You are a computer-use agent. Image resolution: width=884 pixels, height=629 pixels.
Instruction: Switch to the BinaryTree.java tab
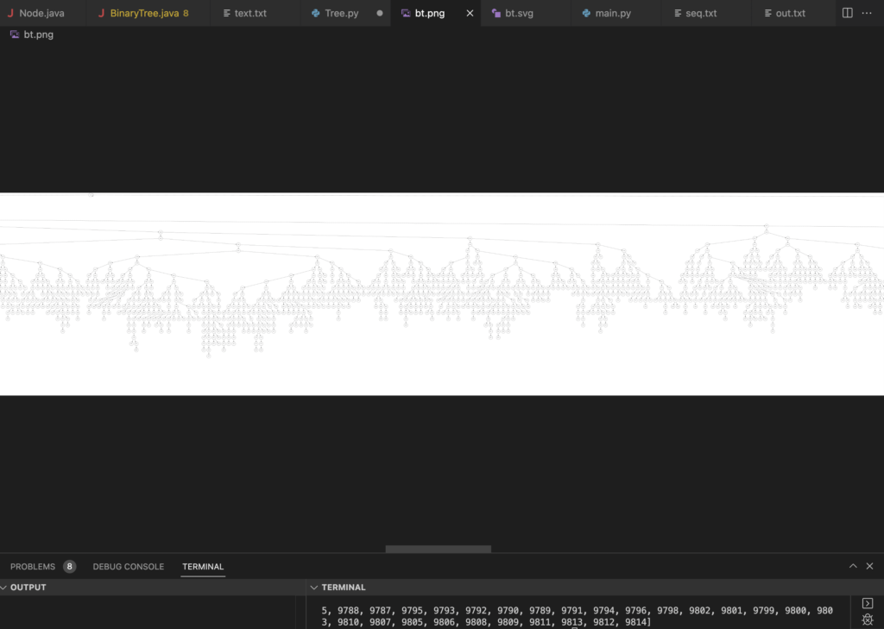143,14
